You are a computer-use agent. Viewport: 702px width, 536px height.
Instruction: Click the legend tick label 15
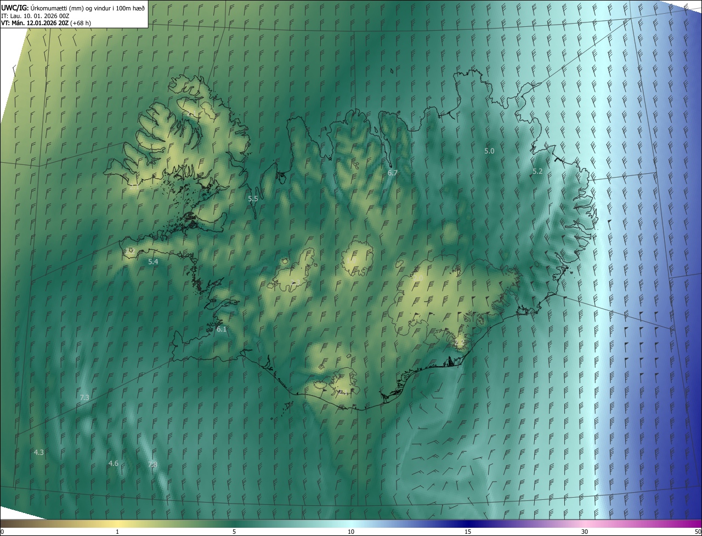(x=468, y=532)
